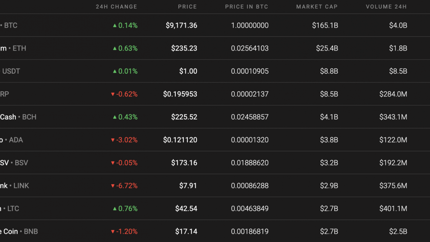Screen dimensions: 430x242
Task: Click the red down arrow beside -6.72%
Action: tap(113, 186)
